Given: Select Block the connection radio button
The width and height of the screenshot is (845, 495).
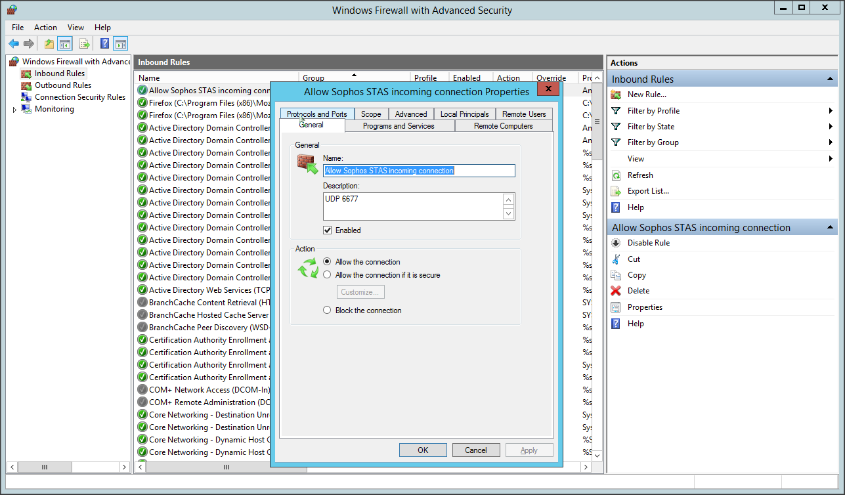Looking at the screenshot, I should (x=327, y=311).
